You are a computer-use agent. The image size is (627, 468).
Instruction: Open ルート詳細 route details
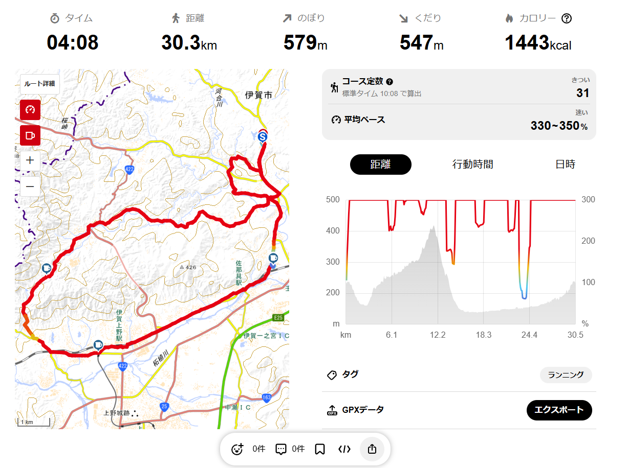[40, 84]
